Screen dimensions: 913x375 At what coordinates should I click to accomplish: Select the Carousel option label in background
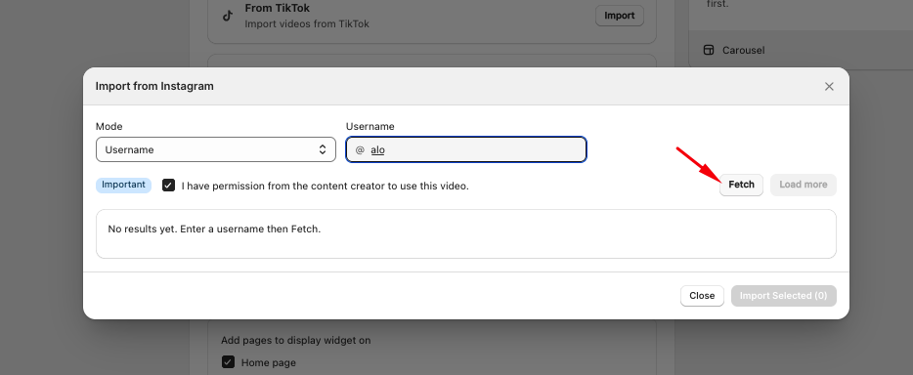coord(744,50)
